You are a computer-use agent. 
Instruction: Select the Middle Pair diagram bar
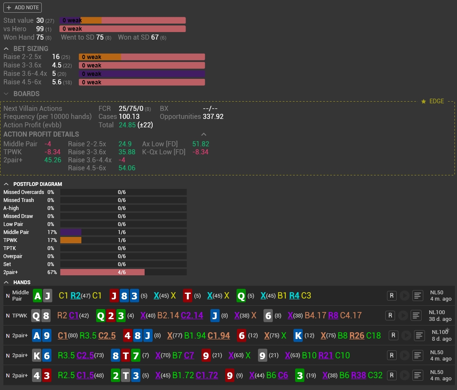point(71,232)
